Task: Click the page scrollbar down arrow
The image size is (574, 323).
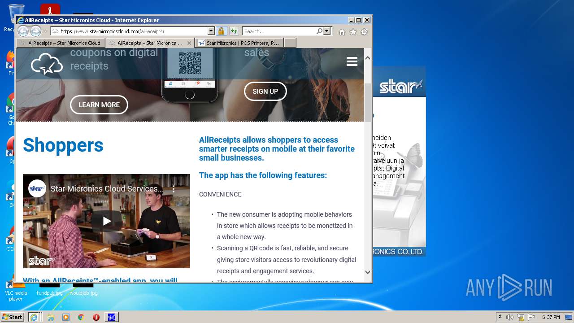Action: [x=368, y=272]
